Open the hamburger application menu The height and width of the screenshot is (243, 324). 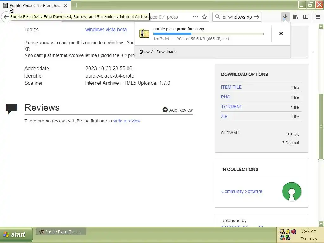(318, 17)
